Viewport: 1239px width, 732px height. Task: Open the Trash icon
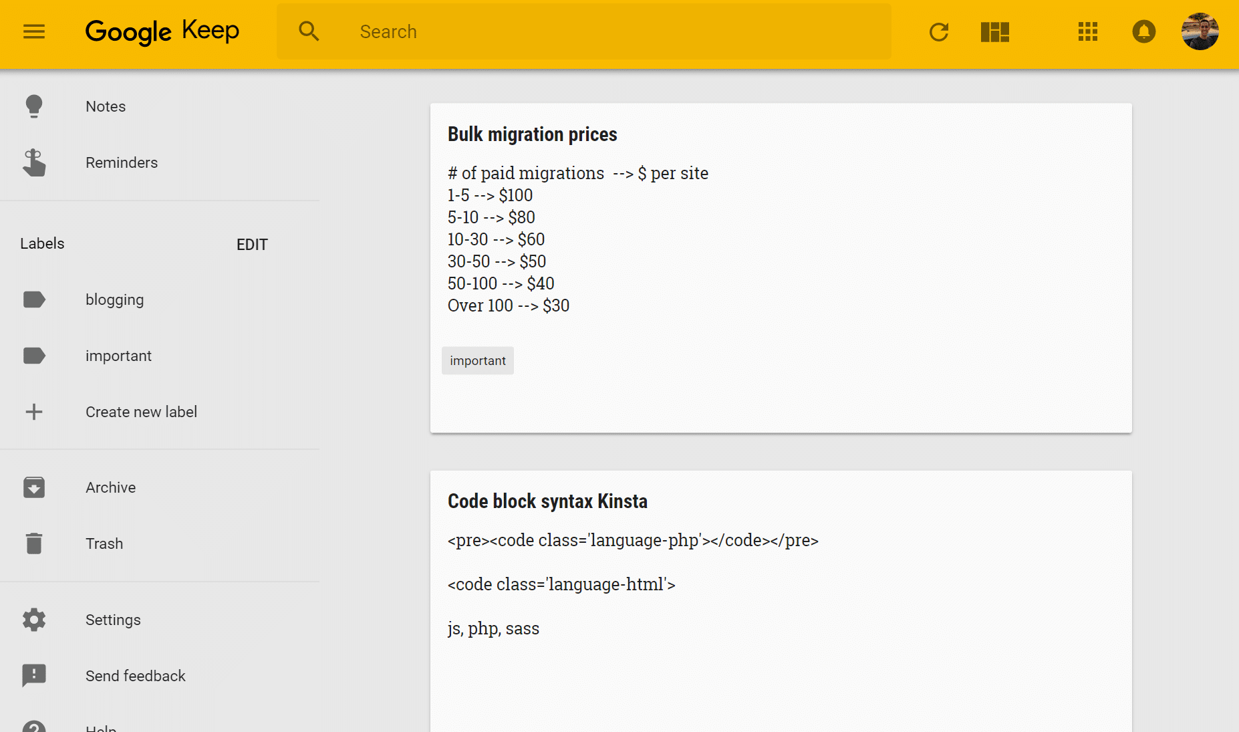[34, 543]
